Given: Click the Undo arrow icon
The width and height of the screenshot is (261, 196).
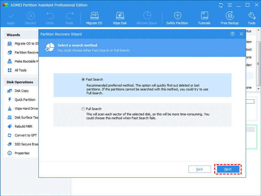Looking at the screenshot, I should click(x=50, y=16).
